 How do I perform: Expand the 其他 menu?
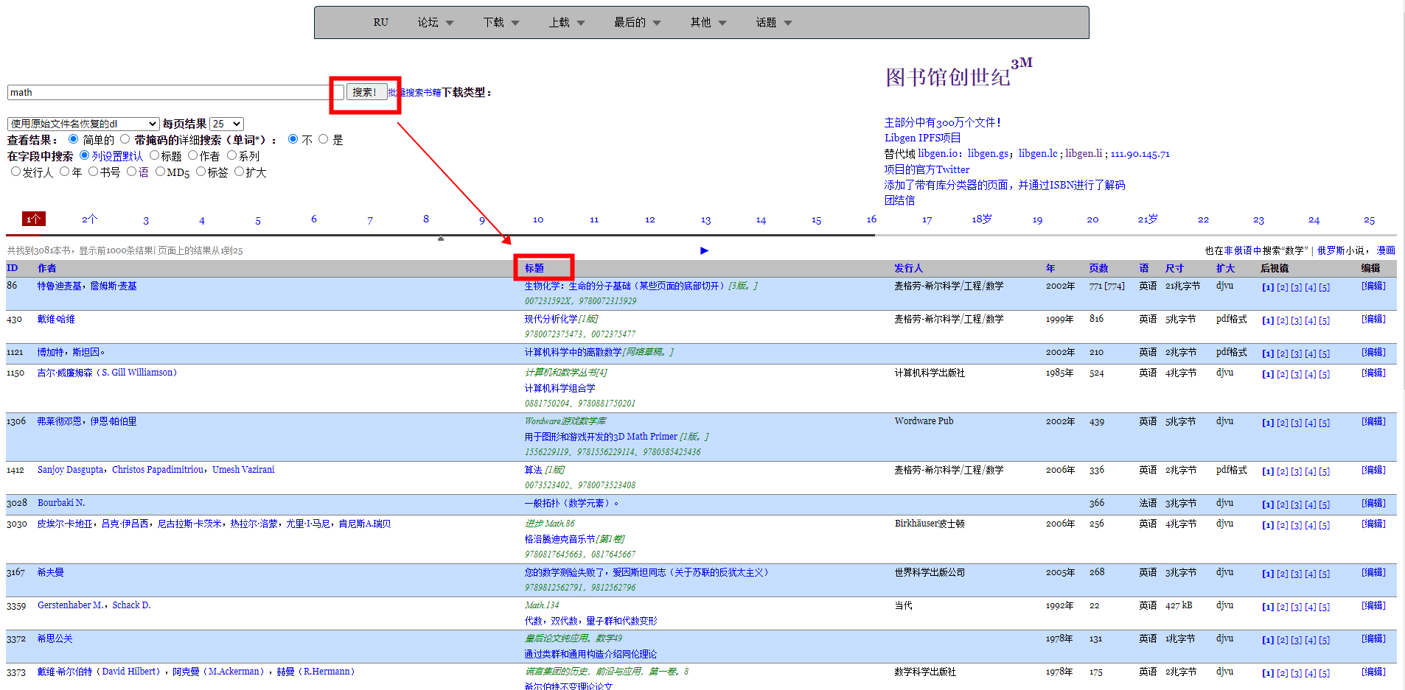coord(708,23)
